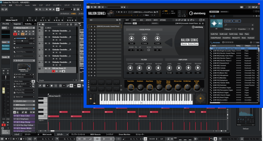
Task: Filter by Guitar/Plucked category button
Action: tap(216, 38)
